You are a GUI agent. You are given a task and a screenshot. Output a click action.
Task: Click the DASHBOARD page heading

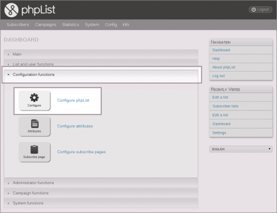21,40
